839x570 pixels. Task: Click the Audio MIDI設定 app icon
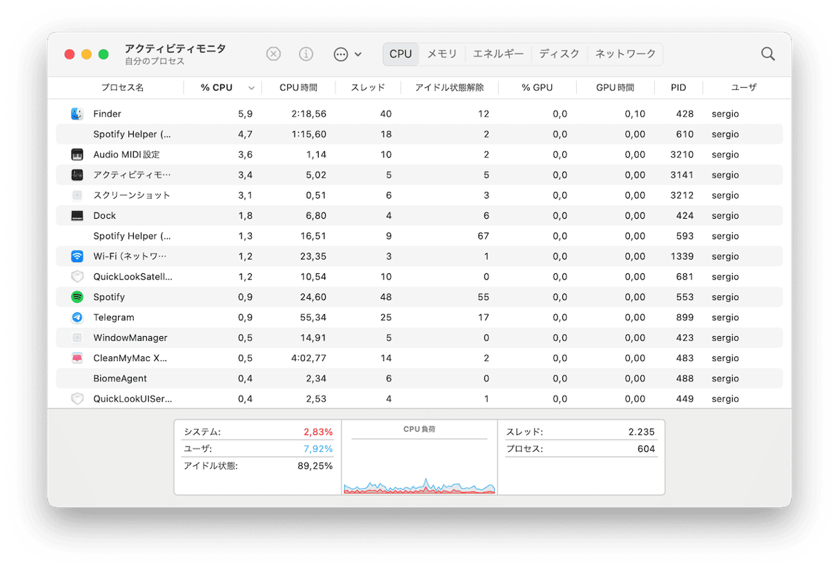coord(77,155)
